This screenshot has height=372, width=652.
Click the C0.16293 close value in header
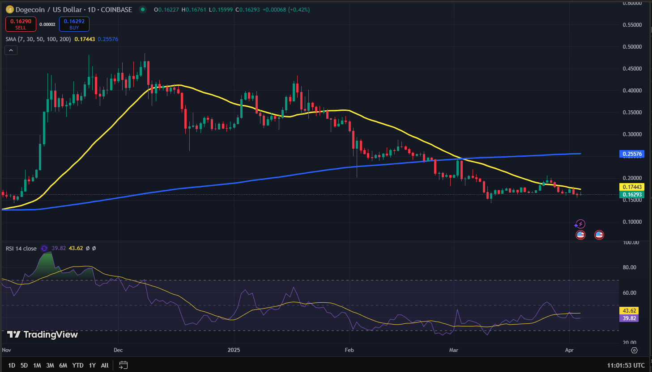point(247,9)
